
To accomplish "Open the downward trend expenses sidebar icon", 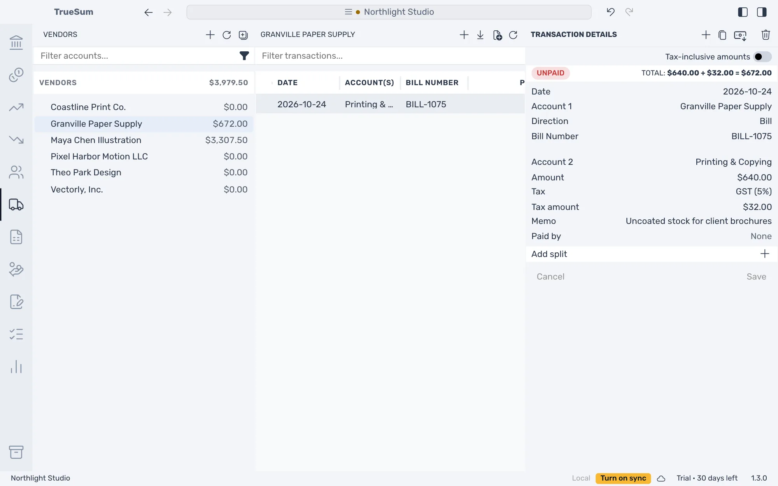I will click(16, 140).
